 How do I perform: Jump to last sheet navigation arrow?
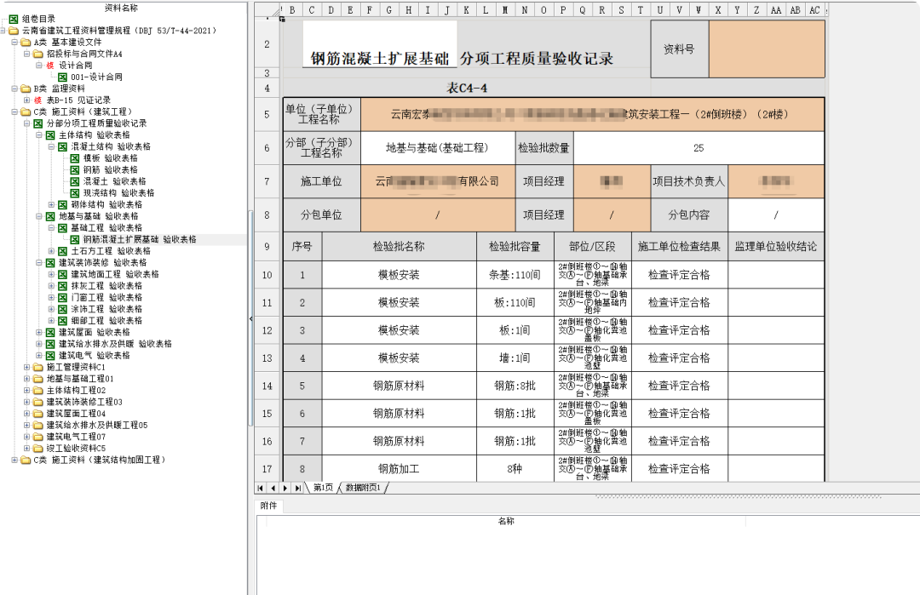[298, 488]
